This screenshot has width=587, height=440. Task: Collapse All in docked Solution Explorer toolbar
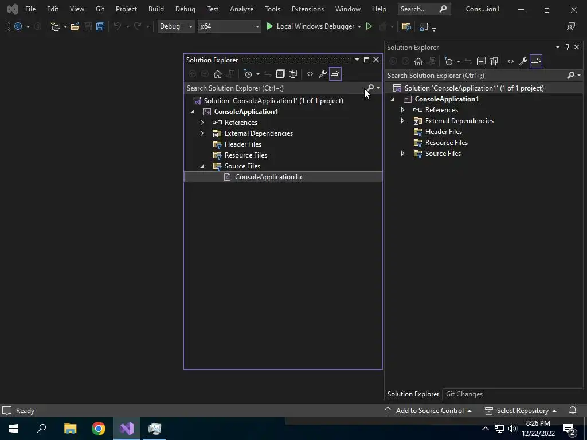tap(481, 61)
